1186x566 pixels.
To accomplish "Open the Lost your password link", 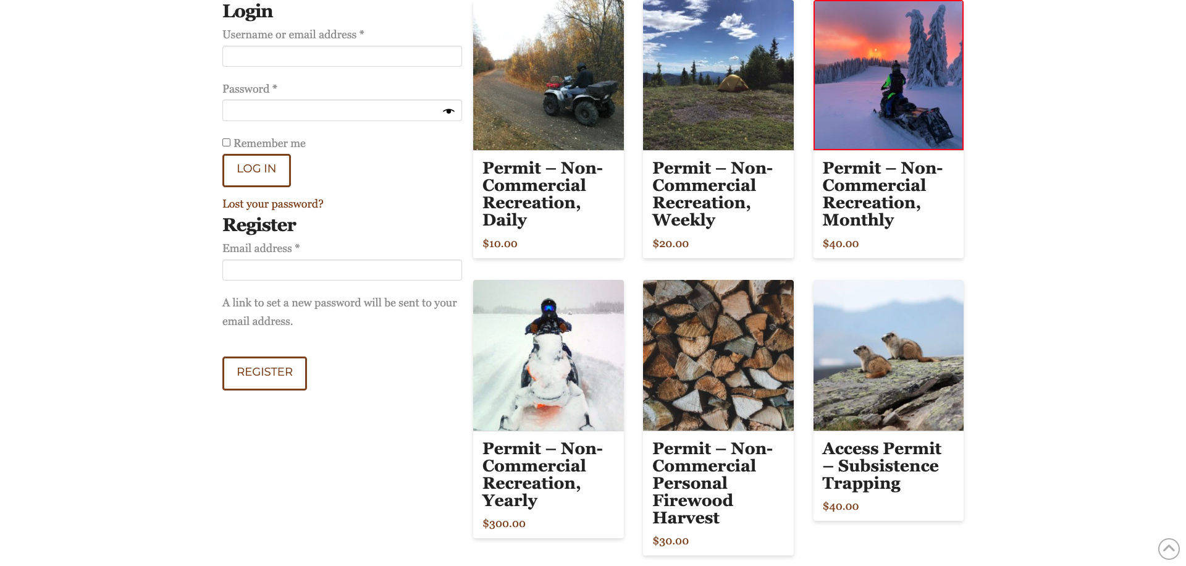I will tap(272, 204).
